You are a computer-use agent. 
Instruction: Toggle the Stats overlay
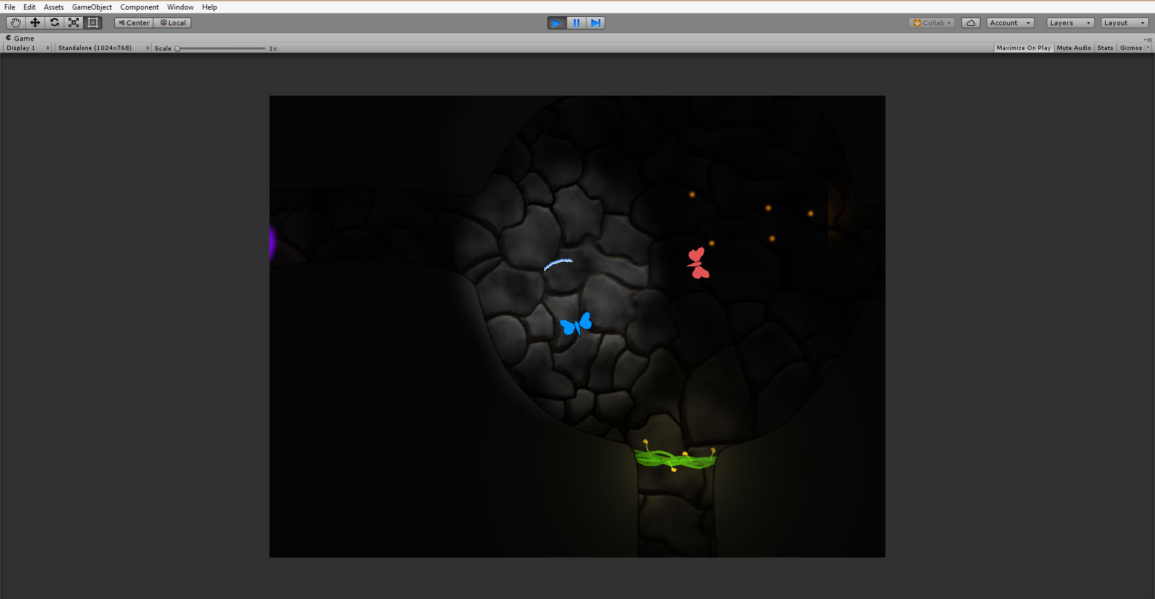point(1104,48)
